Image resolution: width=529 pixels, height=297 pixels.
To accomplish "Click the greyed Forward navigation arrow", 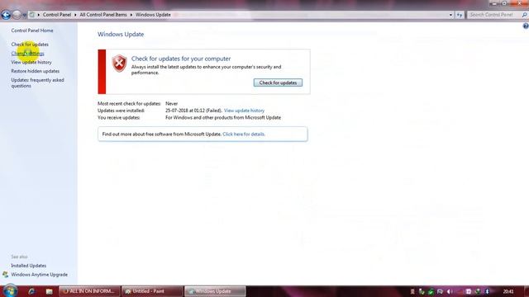I will click(17, 15).
